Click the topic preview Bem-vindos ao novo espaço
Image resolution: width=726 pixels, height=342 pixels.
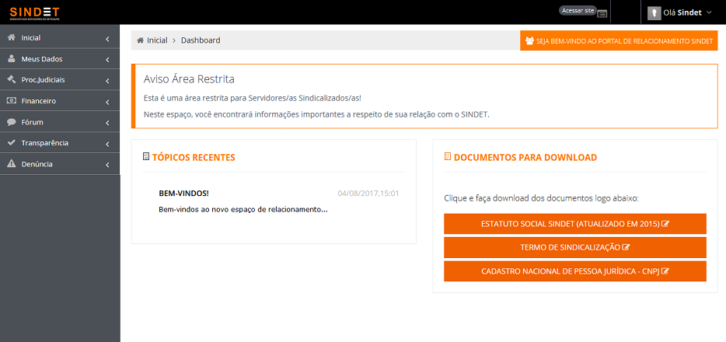243,210
